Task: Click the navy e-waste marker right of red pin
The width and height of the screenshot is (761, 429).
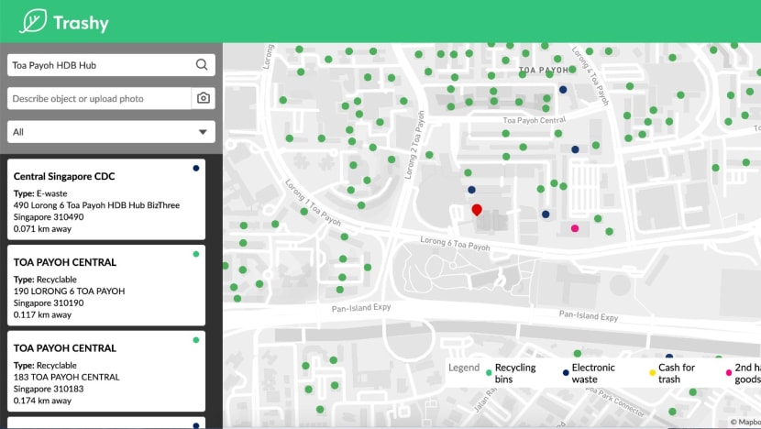Action: pos(546,214)
